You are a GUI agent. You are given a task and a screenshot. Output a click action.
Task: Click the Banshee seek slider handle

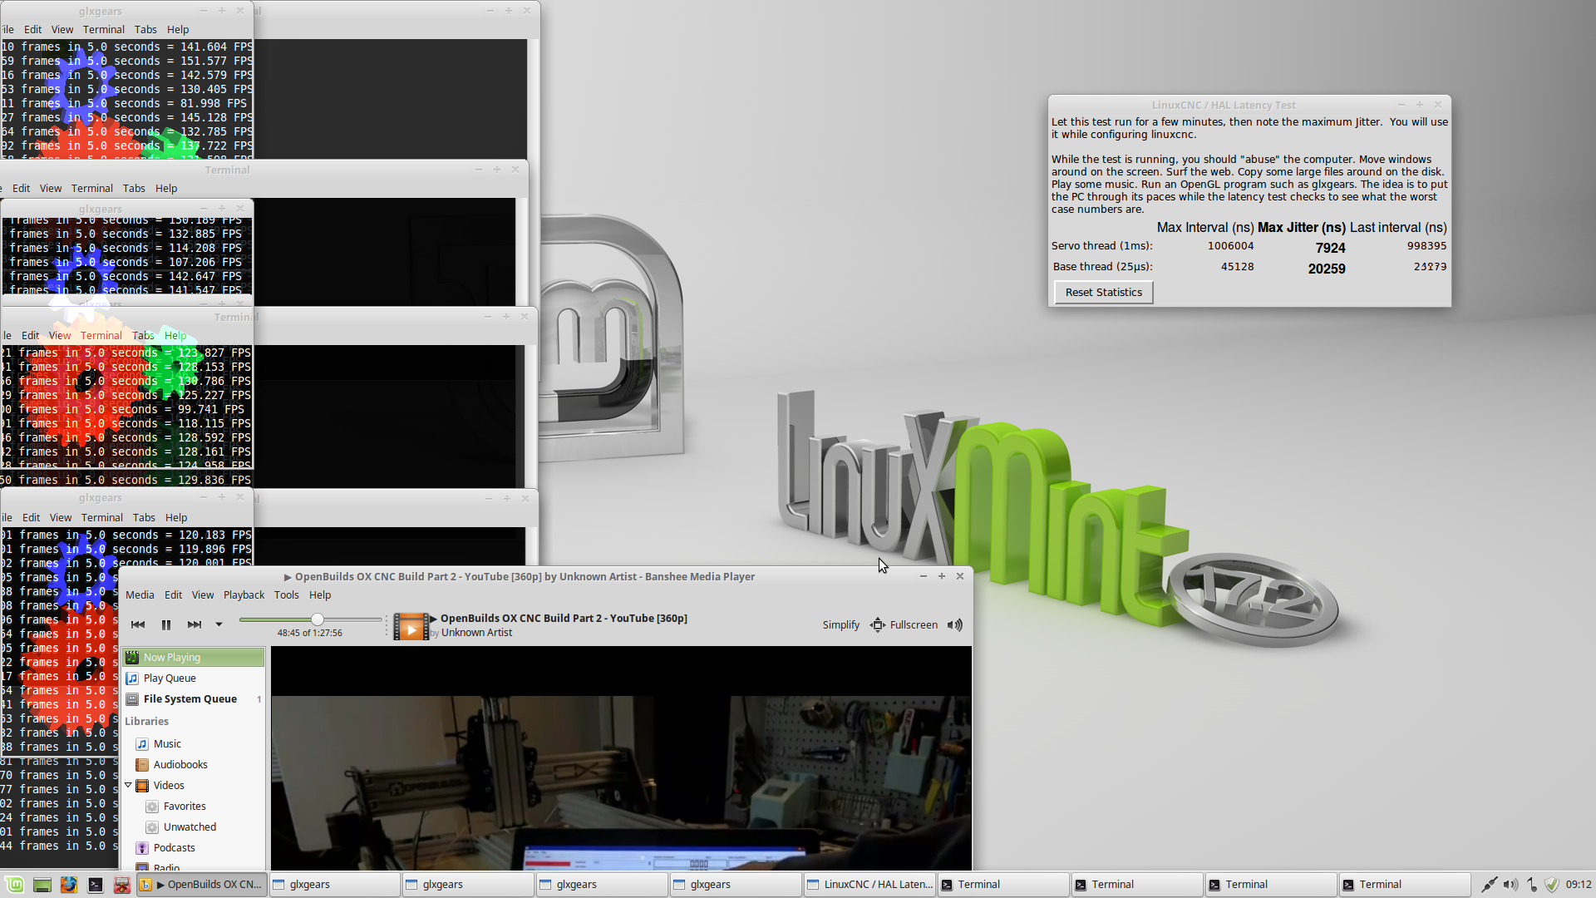pyautogui.click(x=318, y=619)
